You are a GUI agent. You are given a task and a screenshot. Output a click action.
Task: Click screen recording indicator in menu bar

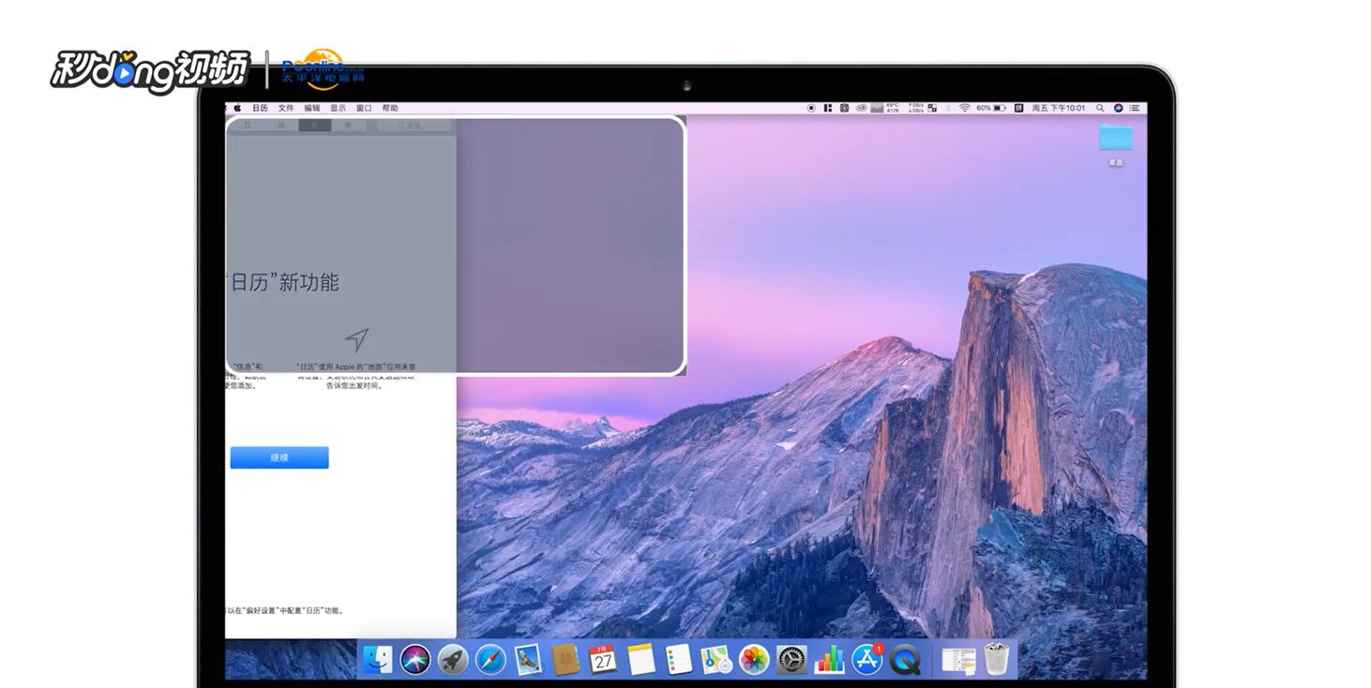[811, 108]
